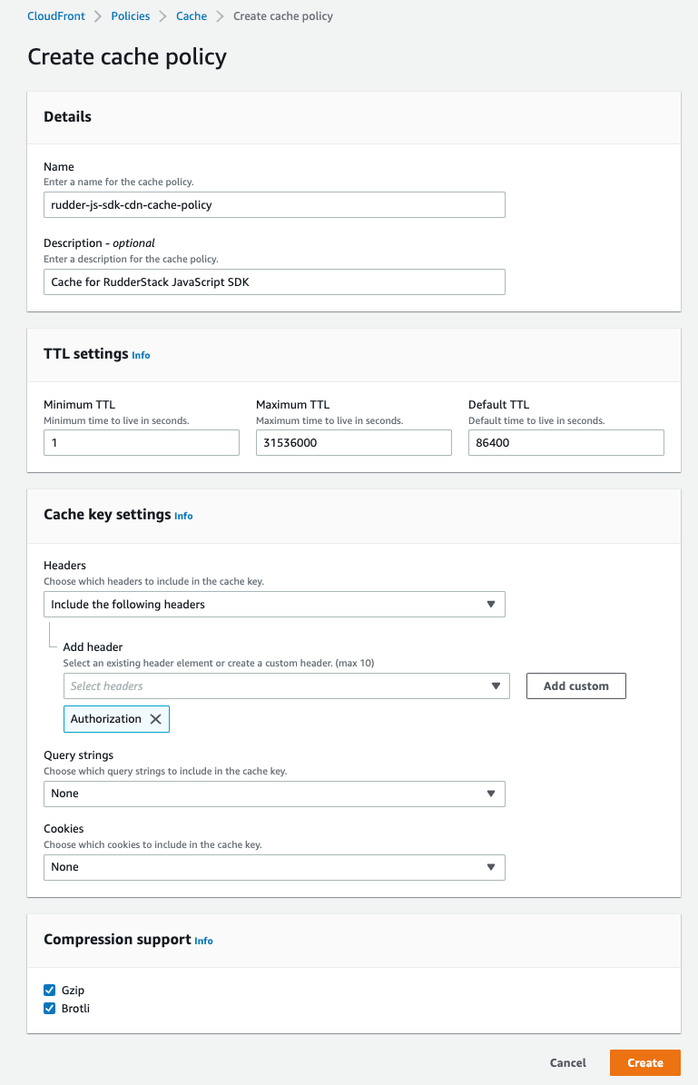Screen dimensions: 698x1085
Task: Click the Cancel button
Action: (x=568, y=1063)
